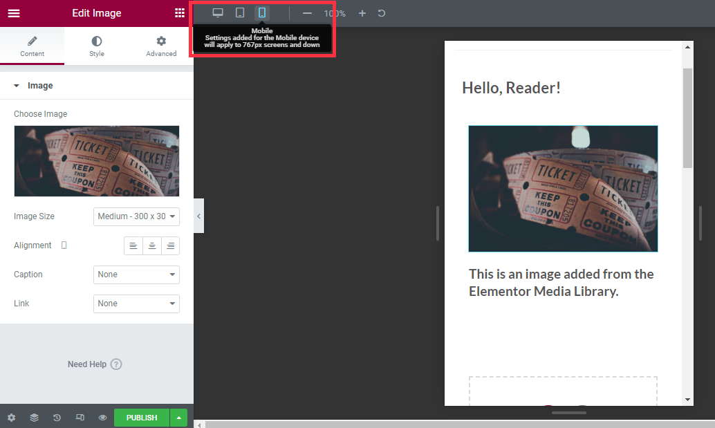Click the zoom percentage value
The image size is (715, 428).
pyautogui.click(x=335, y=14)
